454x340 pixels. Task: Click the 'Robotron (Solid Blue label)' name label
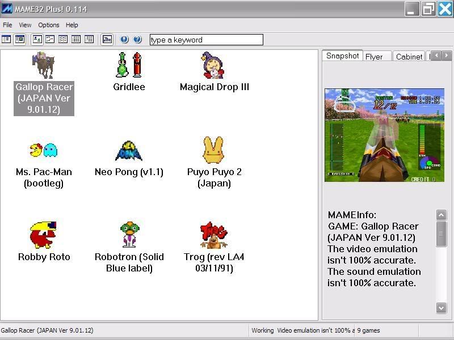[129, 262]
